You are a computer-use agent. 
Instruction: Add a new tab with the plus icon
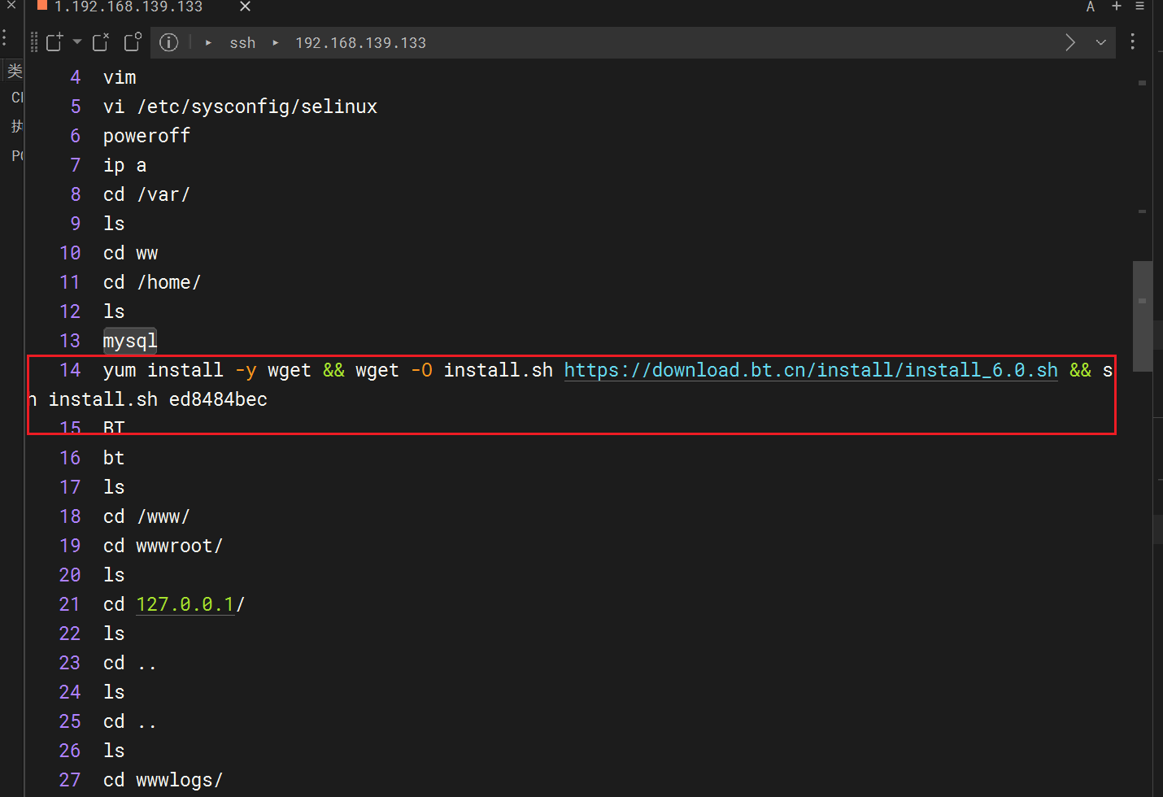coord(1117,7)
